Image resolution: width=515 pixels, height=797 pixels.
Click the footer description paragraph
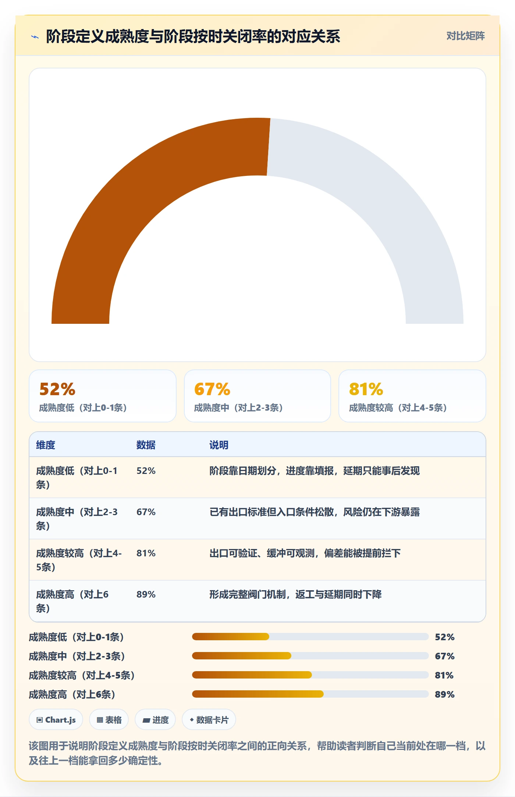click(x=257, y=753)
